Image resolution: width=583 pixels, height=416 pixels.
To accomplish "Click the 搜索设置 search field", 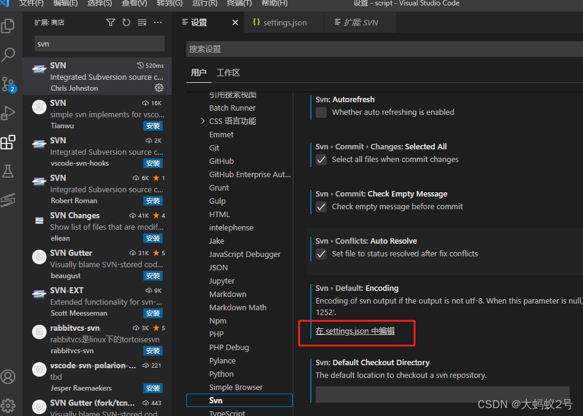I will coord(385,49).
